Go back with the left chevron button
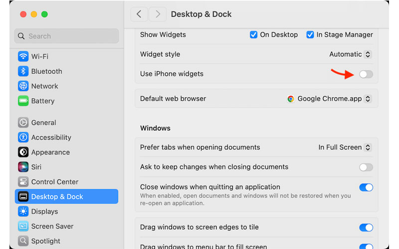The height and width of the screenshot is (249, 399). pos(139,14)
